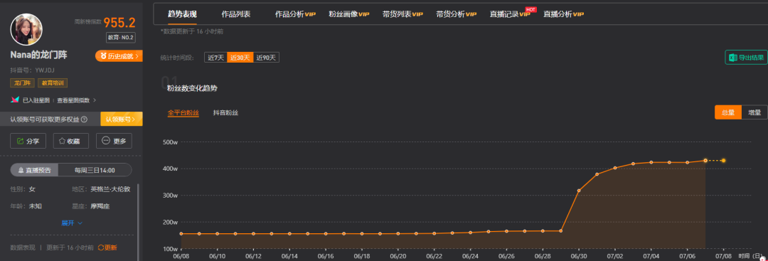Select the 近30天 time range

[x=240, y=58]
